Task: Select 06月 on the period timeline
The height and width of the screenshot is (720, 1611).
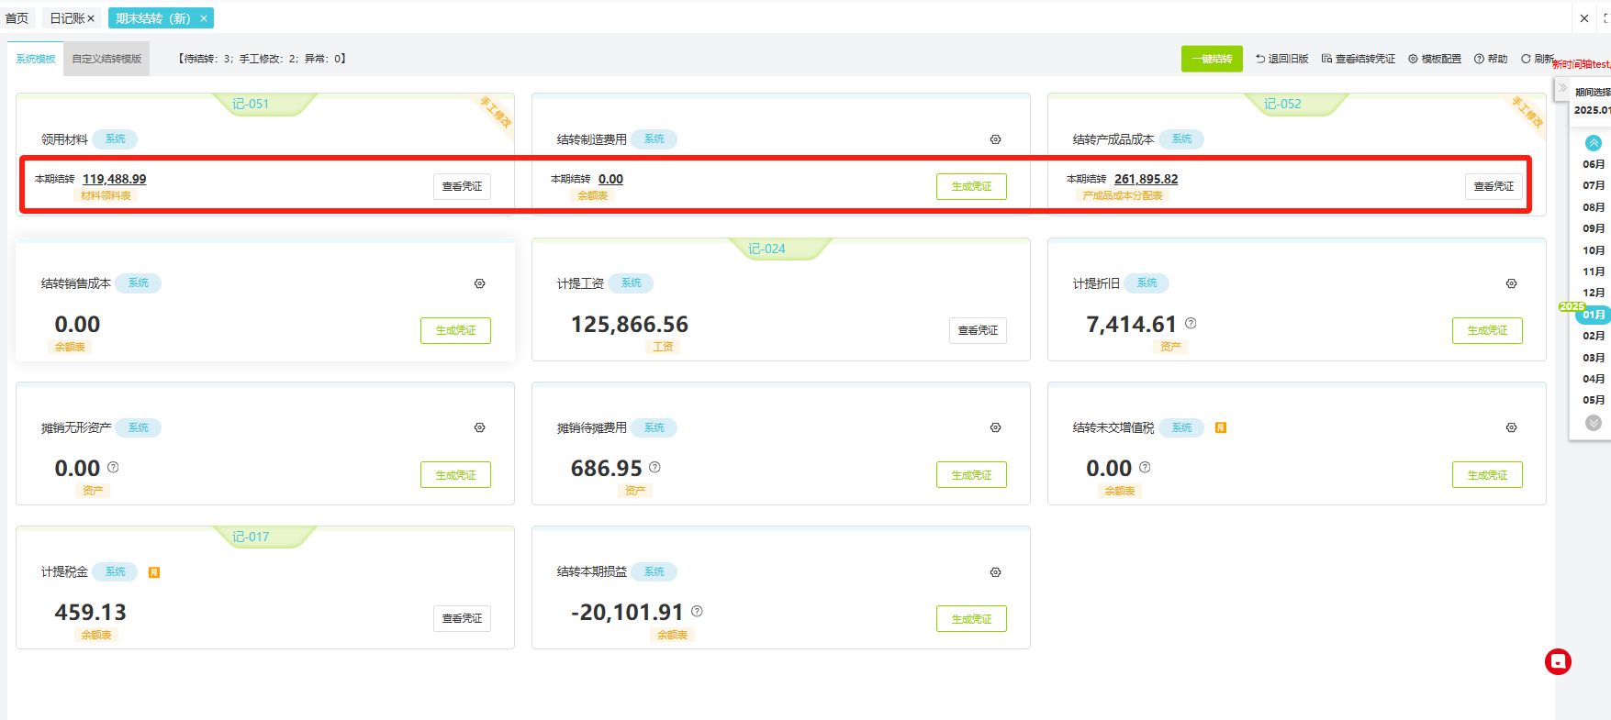Action: [1594, 164]
